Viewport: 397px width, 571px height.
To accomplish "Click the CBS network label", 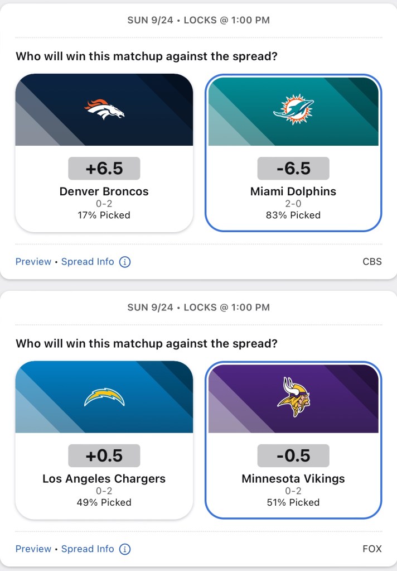I will coord(372,262).
